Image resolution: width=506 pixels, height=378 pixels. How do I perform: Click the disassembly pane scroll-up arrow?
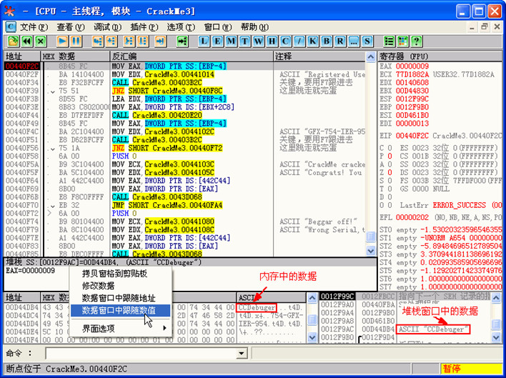(371, 56)
